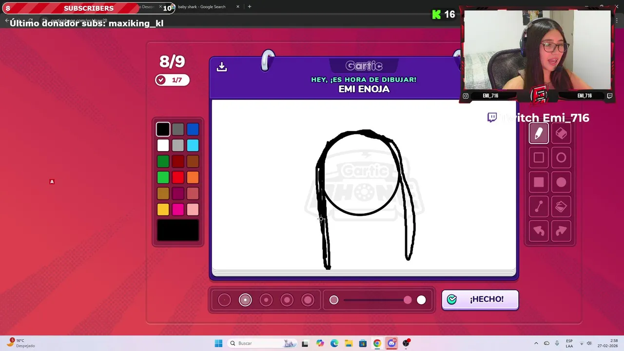Open Microsoft Edge from the taskbar
Viewport: 624px width, 351px height.
tap(334, 343)
